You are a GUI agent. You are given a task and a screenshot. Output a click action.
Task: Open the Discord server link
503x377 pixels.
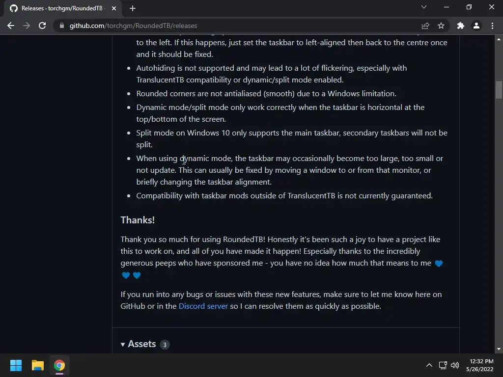[x=203, y=306]
